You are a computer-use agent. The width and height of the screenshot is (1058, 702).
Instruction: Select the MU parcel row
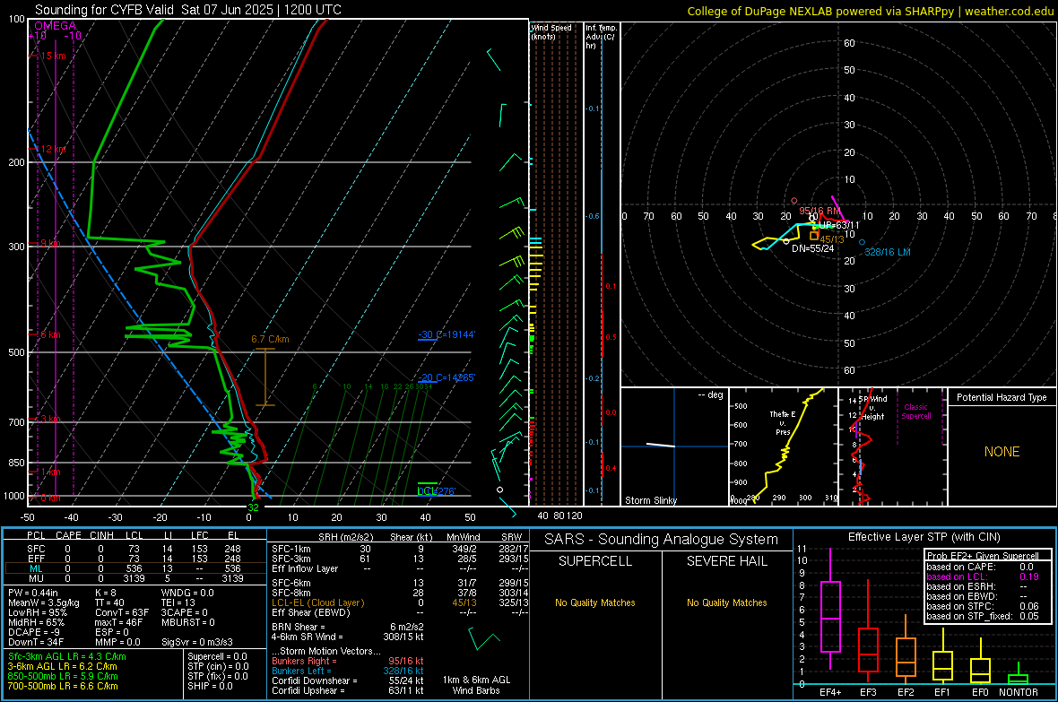(134, 577)
